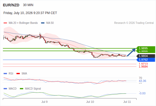Click the 1.9713 red support label
The image size is (156, 106).
[x=143, y=64]
